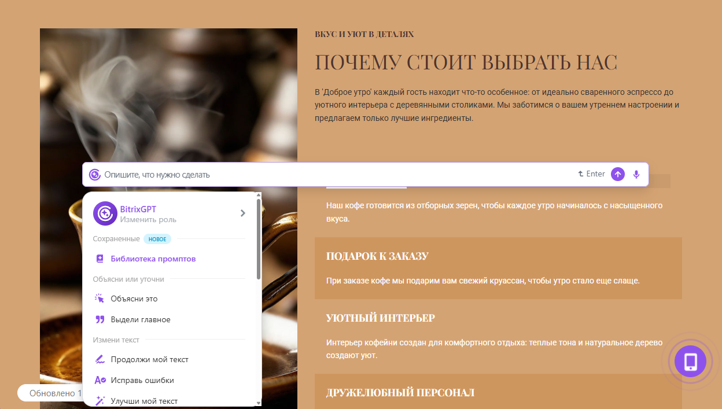Click Изменить роль under BitrixGPT

148,220
